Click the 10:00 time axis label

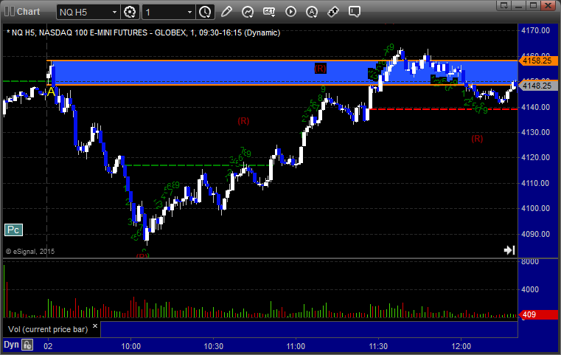[x=130, y=346]
